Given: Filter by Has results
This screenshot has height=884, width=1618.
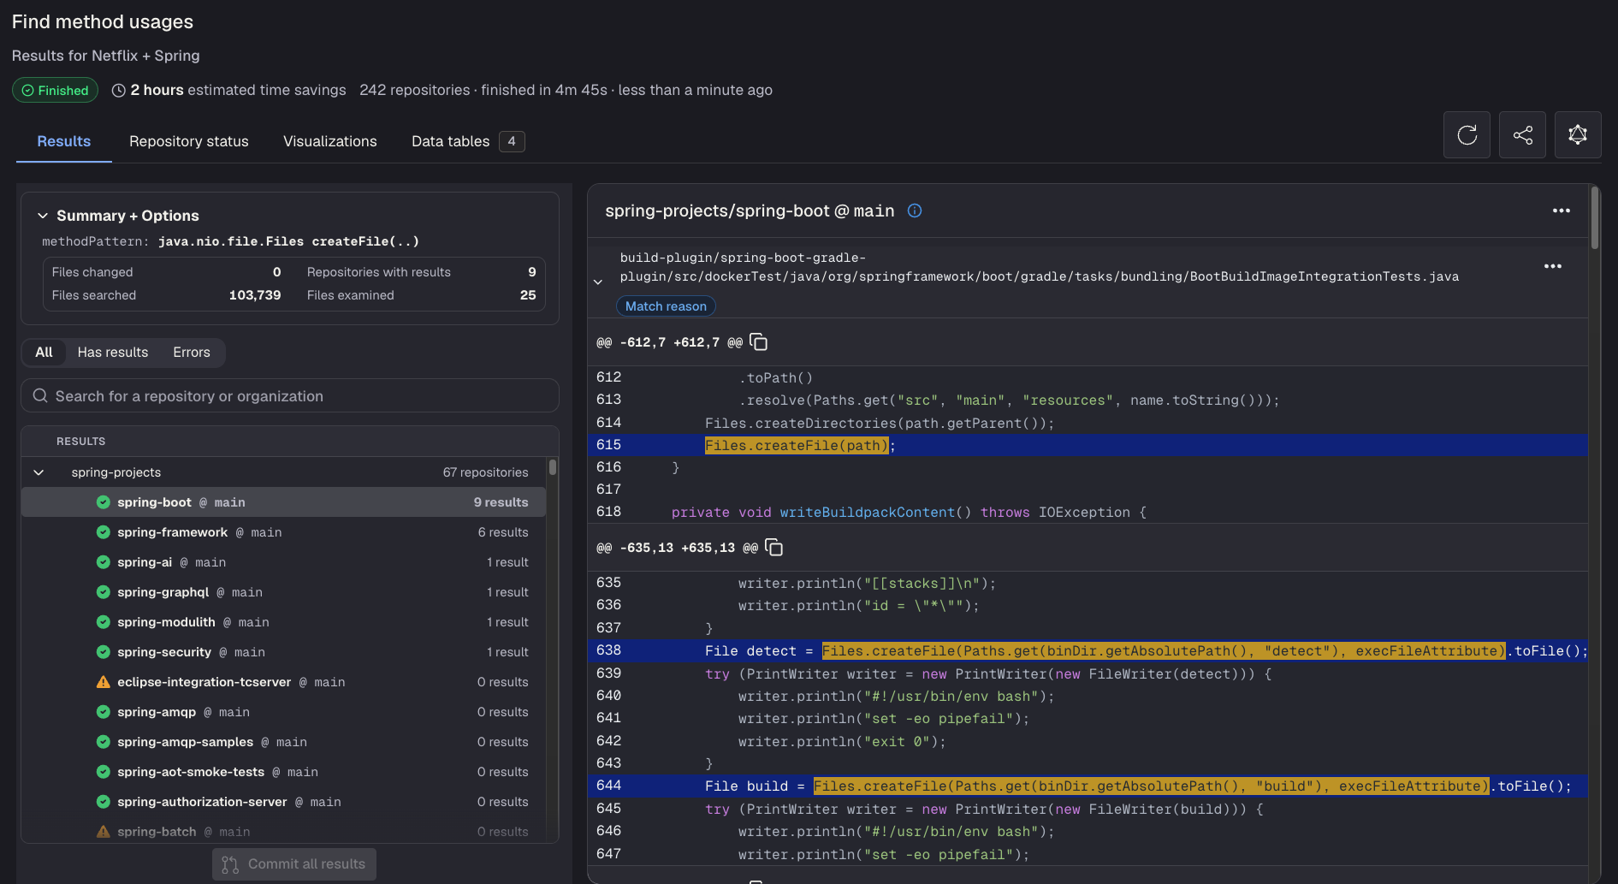Looking at the screenshot, I should (113, 352).
